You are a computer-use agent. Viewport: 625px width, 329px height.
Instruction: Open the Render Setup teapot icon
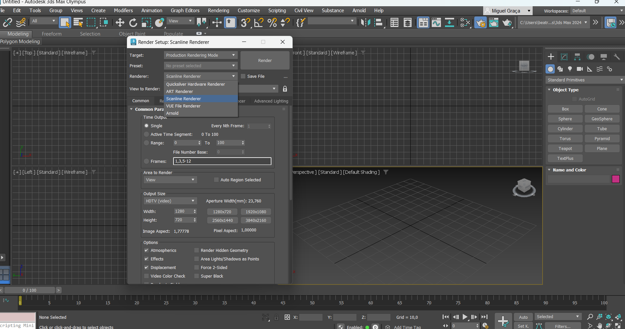coord(481,22)
